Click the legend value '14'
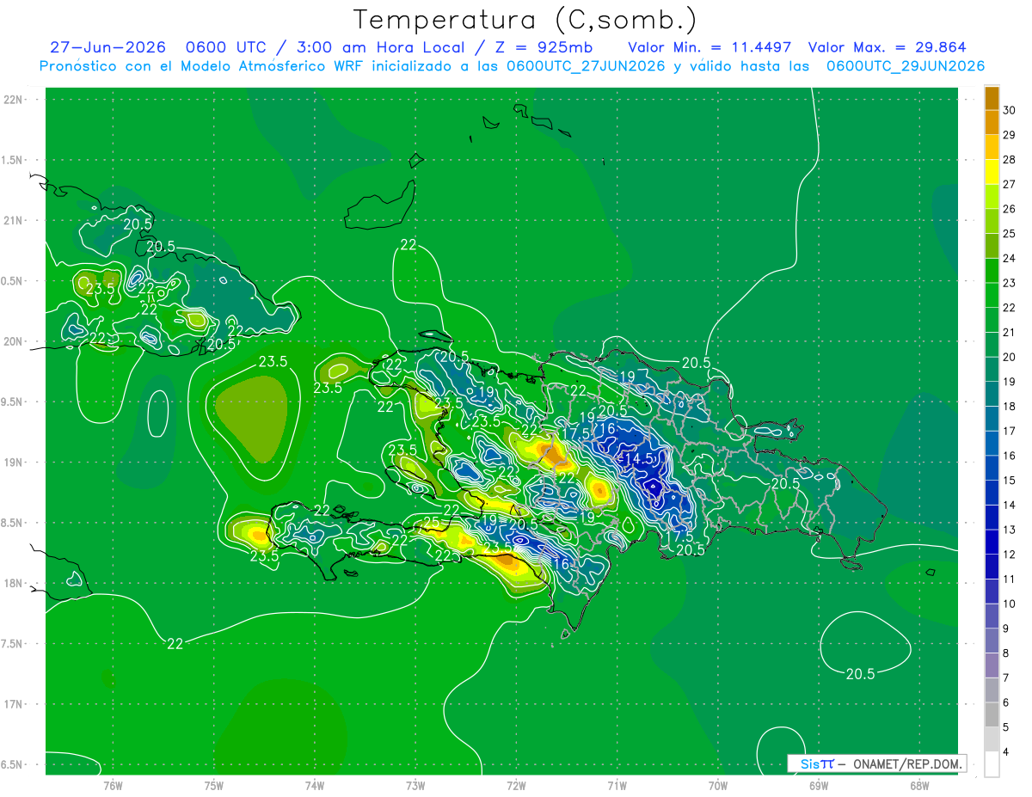This screenshot has width=1032, height=797. click(1010, 506)
